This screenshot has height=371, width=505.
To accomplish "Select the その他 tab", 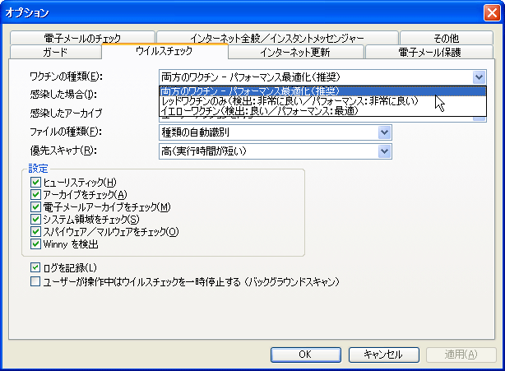I will pos(447,38).
